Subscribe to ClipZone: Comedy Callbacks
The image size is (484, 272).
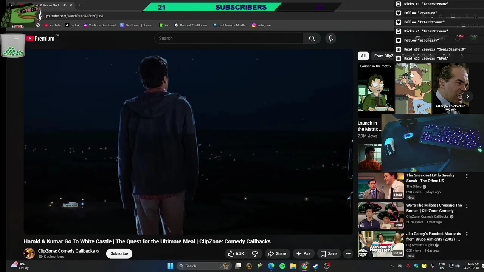[x=119, y=253]
